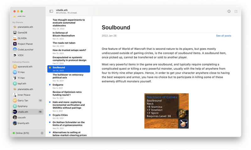Click unread dot next to Endgame

click(x=50, y=85)
